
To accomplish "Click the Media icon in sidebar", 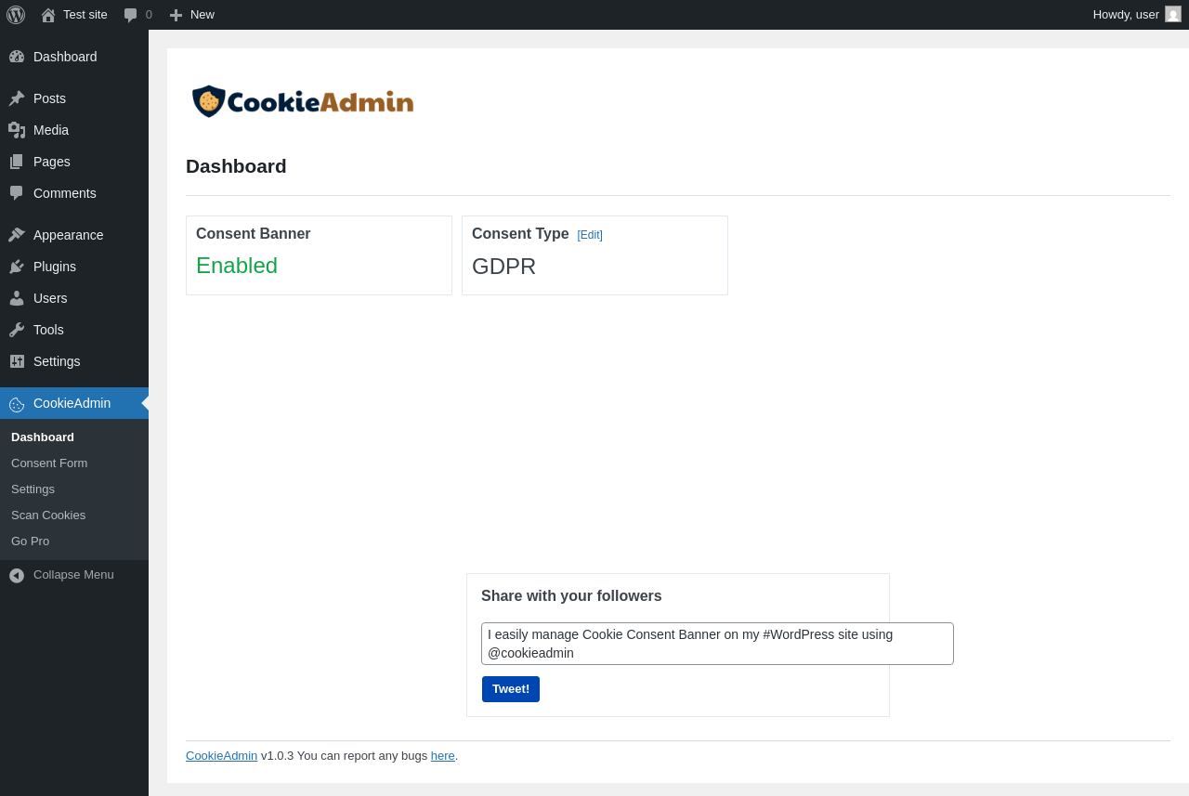I will (x=17, y=130).
